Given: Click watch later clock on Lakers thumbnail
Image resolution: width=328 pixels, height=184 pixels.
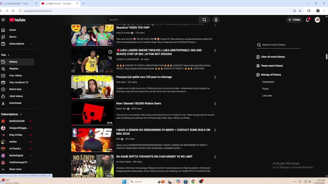Looking at the screenshot, I should [x=110, y=52].
